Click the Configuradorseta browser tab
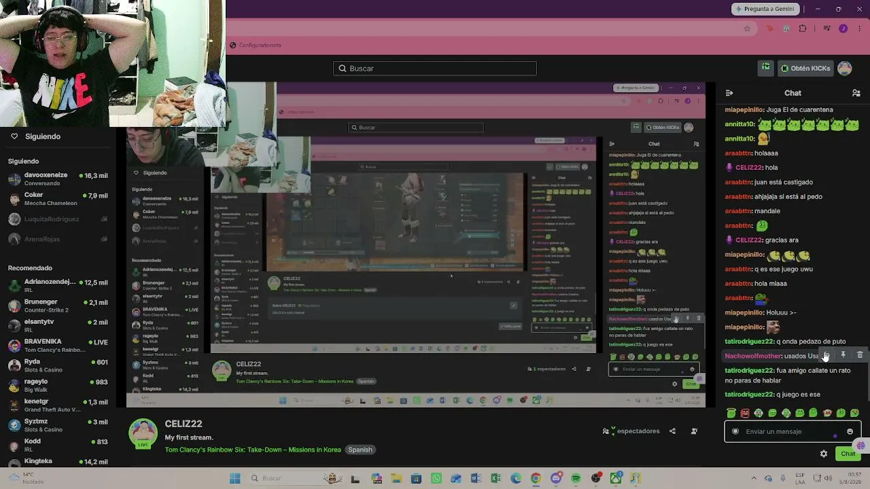 (x=255, y=45)
